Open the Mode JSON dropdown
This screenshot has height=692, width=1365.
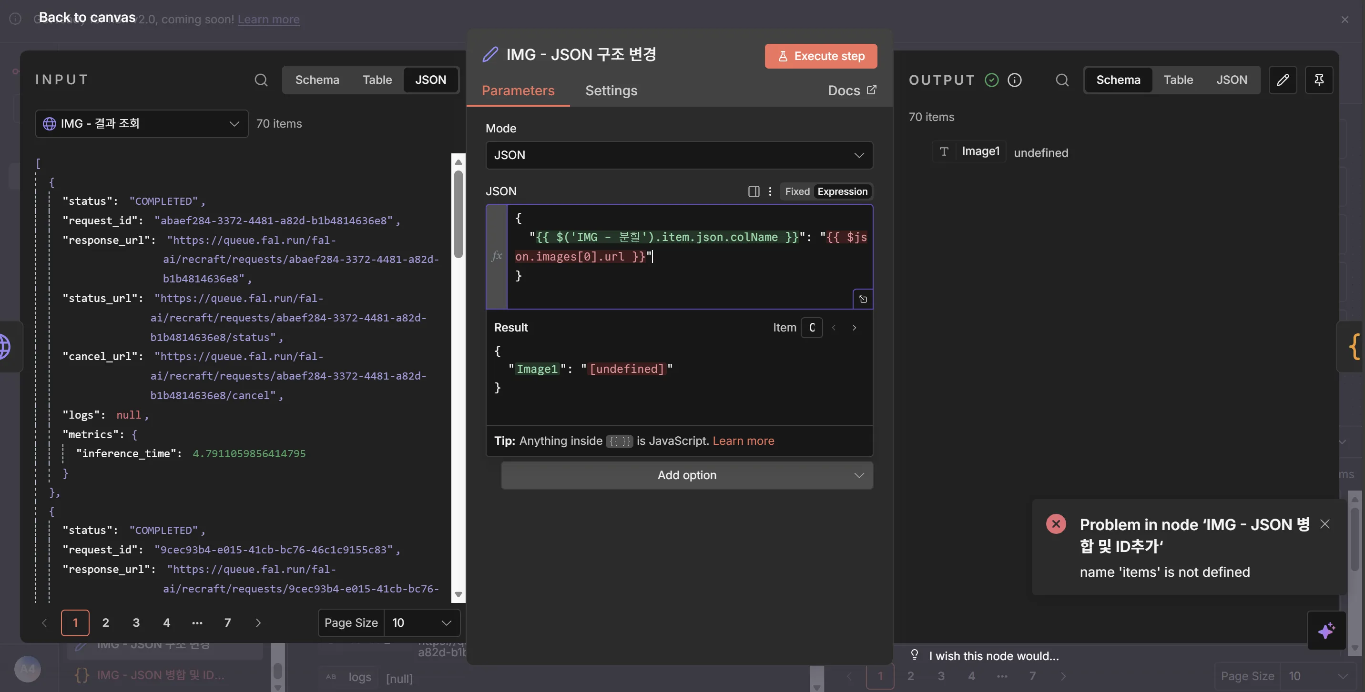click(x=679, y=155)
